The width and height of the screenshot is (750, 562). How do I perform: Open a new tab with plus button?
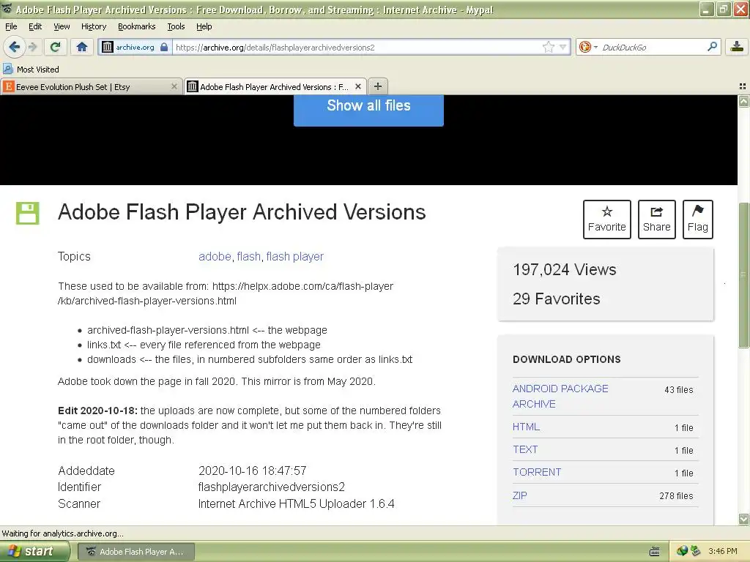378,86
